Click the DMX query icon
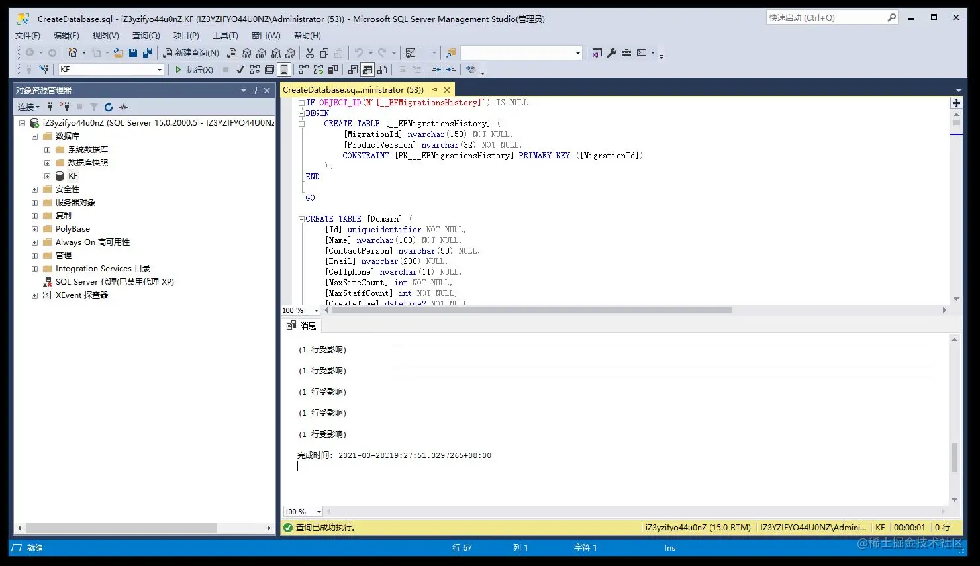980x566 pixels. 261,53
